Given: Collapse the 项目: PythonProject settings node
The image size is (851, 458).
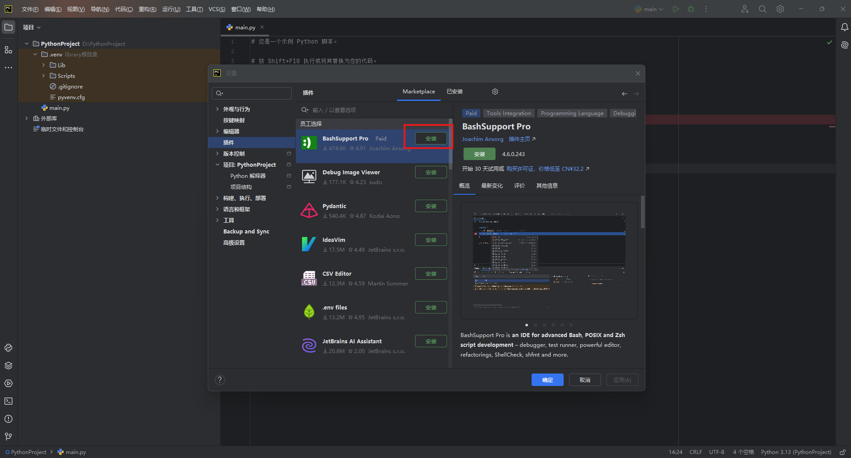Looking at the screenshot, I should [x=217, y=165].
